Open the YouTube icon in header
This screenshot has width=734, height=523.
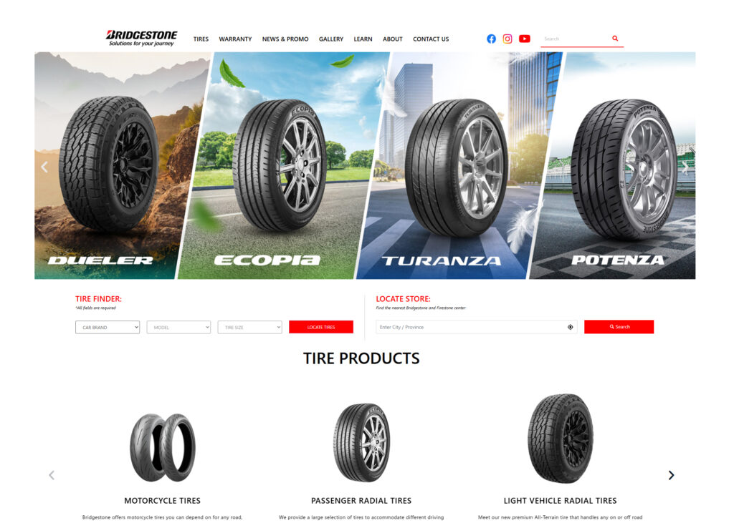524,39
